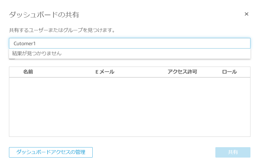Select the 結果が見つかりません dropdown result
The width and height of the screenshot is (260, 166).
coord(37,53)
